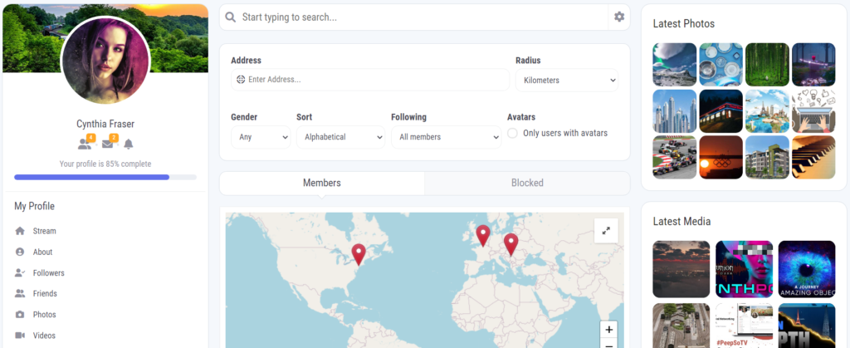Open the blue eye media thumbnail
This screenshot has height=348, width=850.
[x=807, y=269]
